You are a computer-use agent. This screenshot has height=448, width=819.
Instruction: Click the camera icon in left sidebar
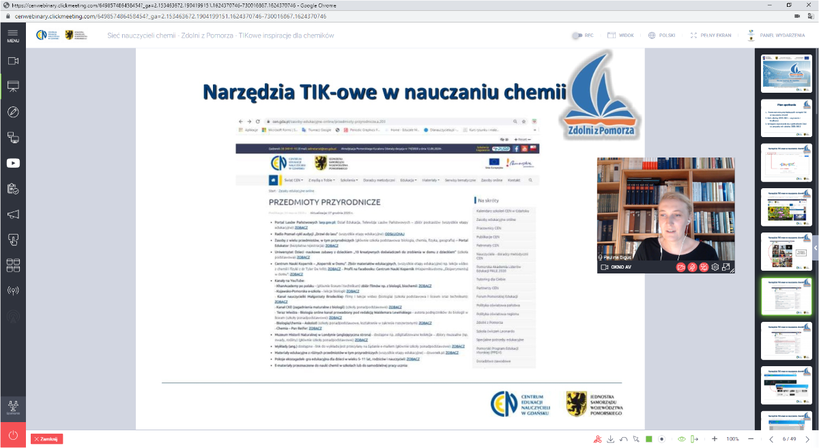pos(13,61)
